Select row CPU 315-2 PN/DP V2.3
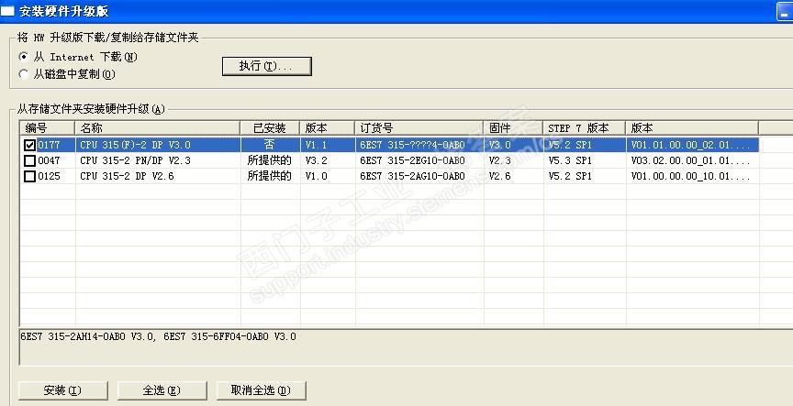This screenshot has width=793, height=406. tap(389, 160)
